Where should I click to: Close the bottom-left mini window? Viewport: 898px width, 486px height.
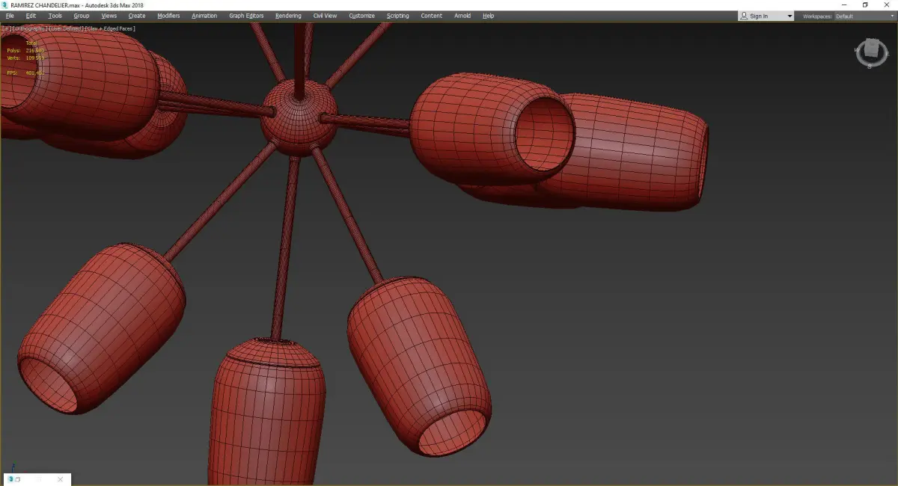(60, 479)
